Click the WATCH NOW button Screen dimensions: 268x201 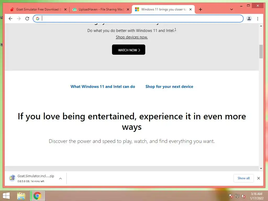coord(129,50)
